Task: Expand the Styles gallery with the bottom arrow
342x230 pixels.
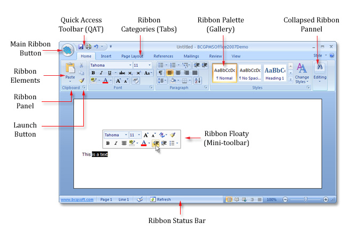Action: tap(291, 80)
